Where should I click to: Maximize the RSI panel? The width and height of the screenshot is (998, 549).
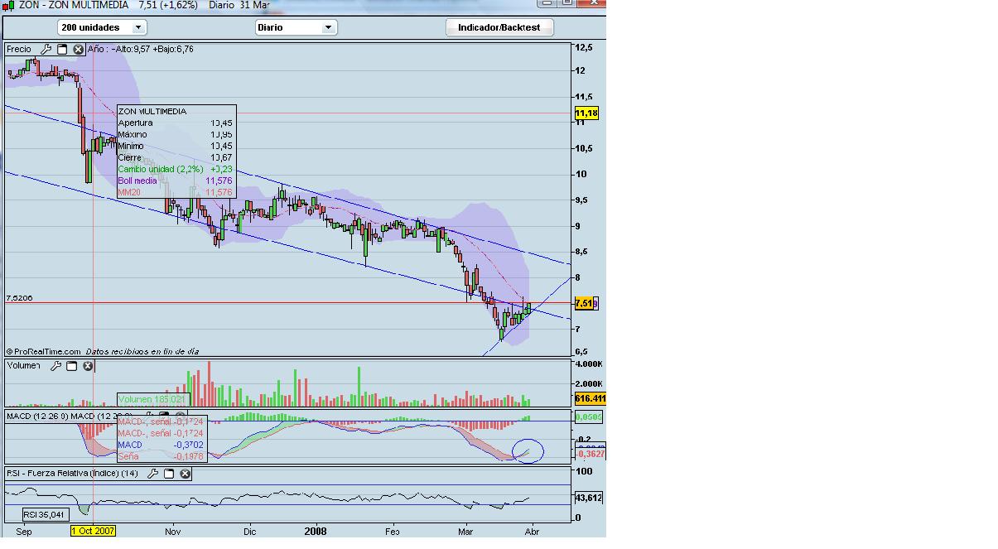pos(169,474)
